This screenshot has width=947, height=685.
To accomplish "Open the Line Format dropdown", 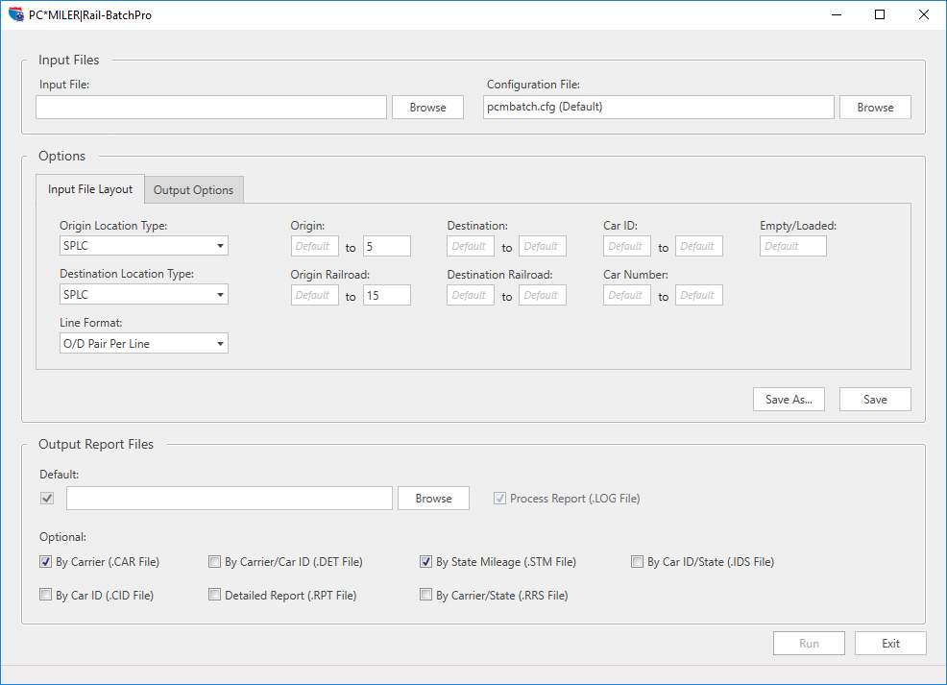I will pos(144,343).
